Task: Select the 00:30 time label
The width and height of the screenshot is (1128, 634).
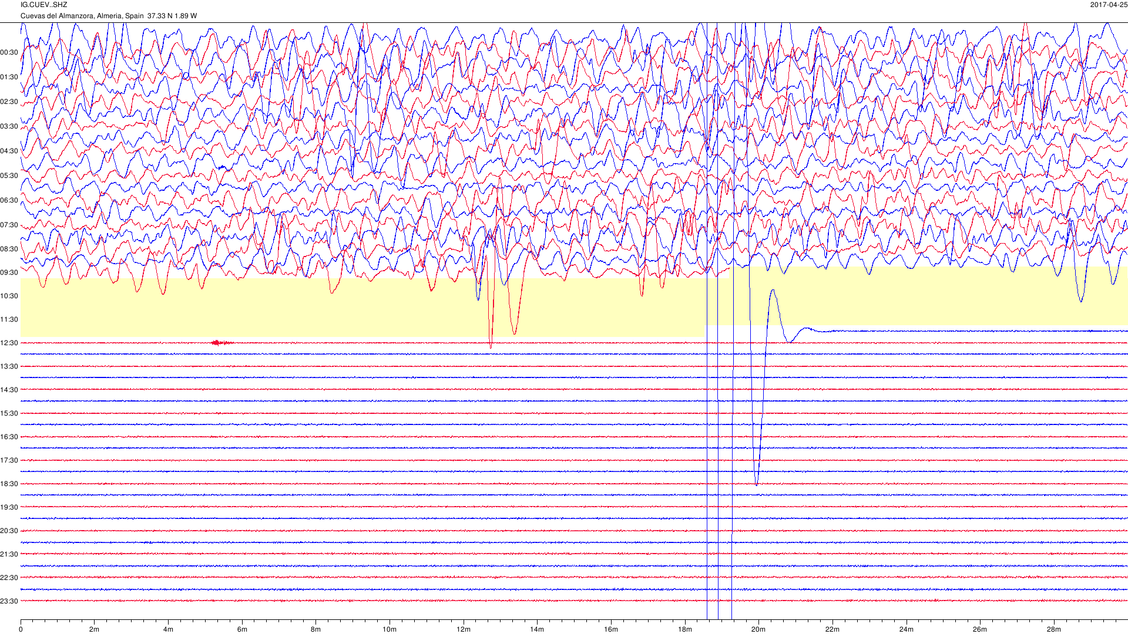Action: click(x=9, y=53)
